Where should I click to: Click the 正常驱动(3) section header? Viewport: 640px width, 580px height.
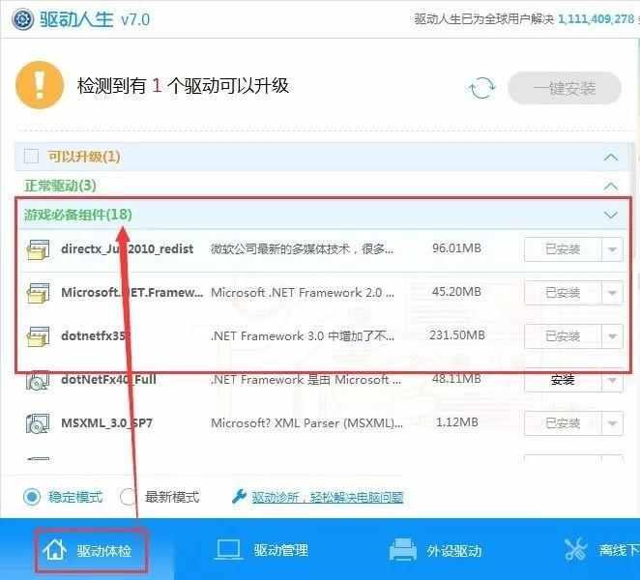(x=60, y=185)
